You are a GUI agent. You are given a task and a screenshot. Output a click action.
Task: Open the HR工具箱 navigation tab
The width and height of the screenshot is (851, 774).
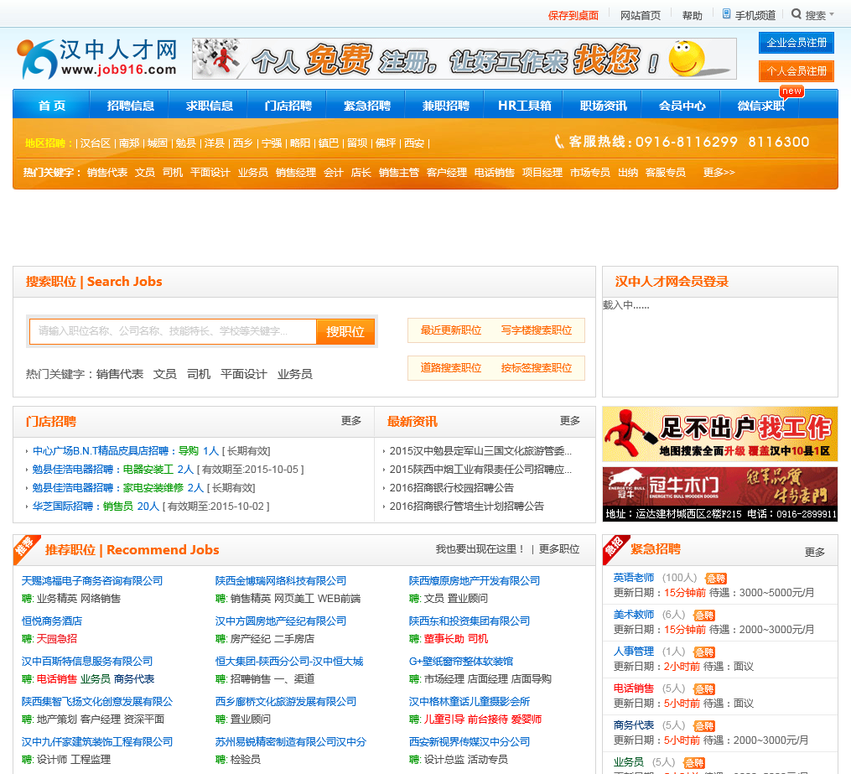pos(524,106)
